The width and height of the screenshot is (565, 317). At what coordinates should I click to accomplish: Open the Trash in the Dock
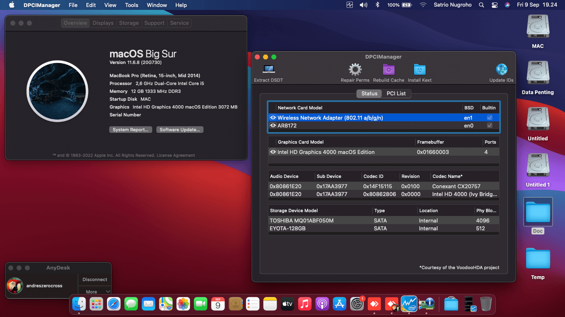pyautogui.click(x=486, y=304)
